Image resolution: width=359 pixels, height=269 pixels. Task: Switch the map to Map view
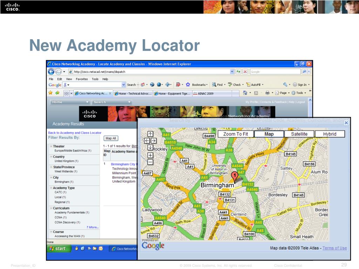[x=269, y=134]
